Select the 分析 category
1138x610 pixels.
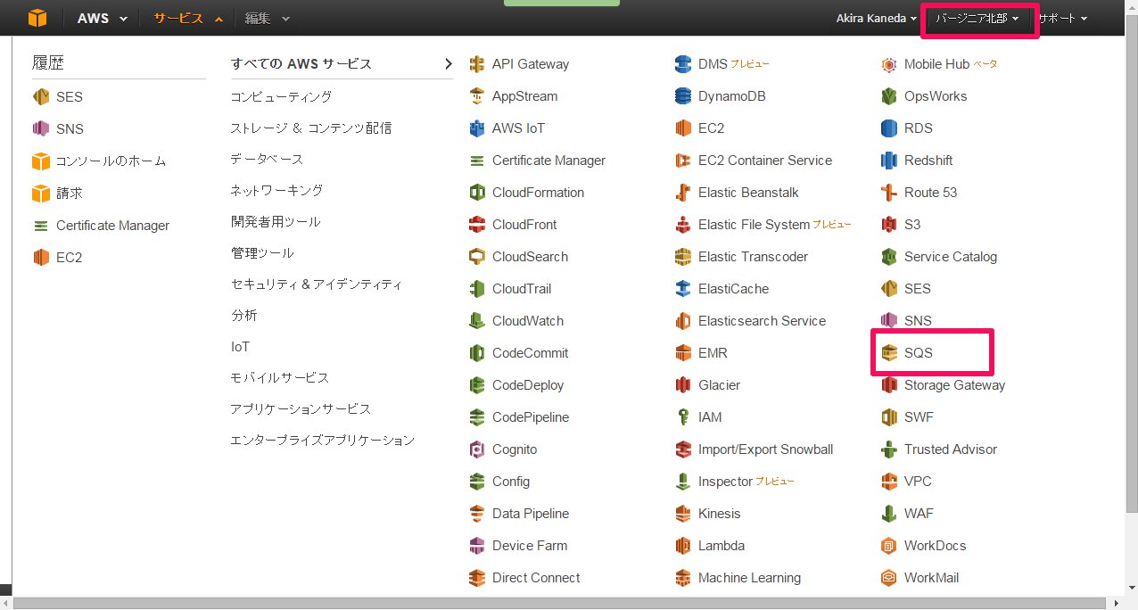pos(243,315)
